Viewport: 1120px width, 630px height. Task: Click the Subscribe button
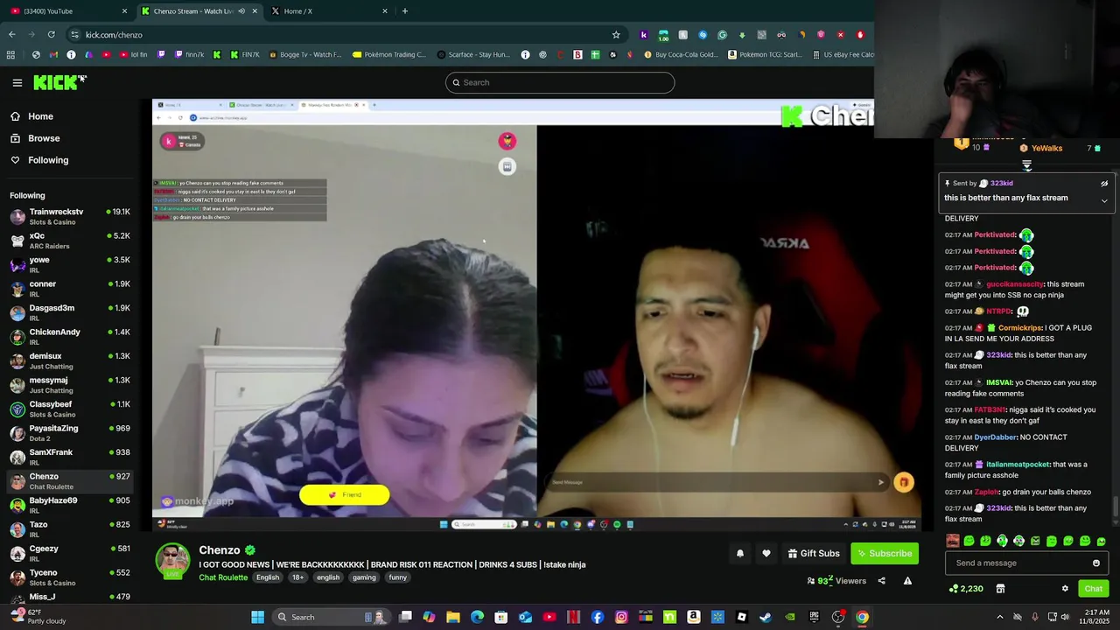(x=885, y=553)
